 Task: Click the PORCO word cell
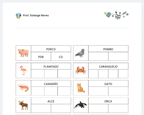[x=51, y=49]
